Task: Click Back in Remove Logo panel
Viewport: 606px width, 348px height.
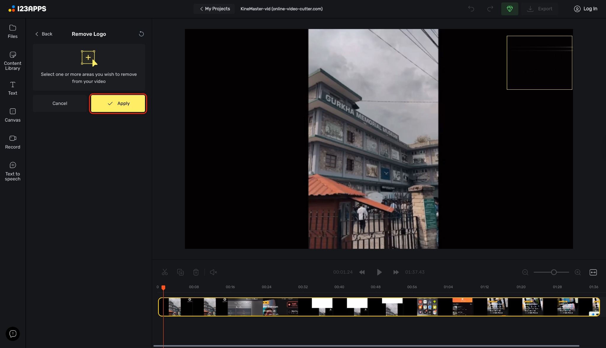Action: click(x=44, y=34)
